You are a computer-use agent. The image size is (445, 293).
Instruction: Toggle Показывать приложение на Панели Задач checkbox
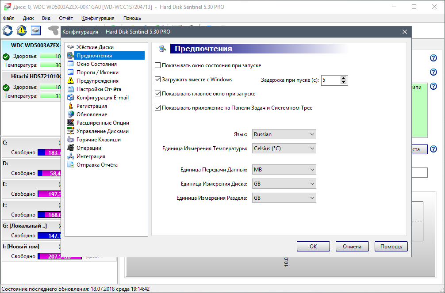coord(158,108)
